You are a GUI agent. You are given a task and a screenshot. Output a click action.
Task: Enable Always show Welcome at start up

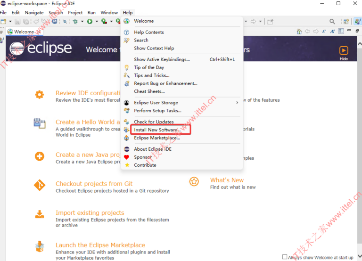tap(285, 257)
